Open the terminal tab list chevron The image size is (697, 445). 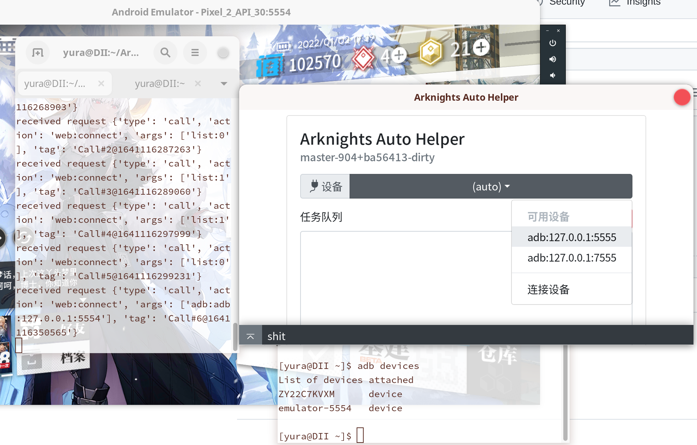pos(224,83)
